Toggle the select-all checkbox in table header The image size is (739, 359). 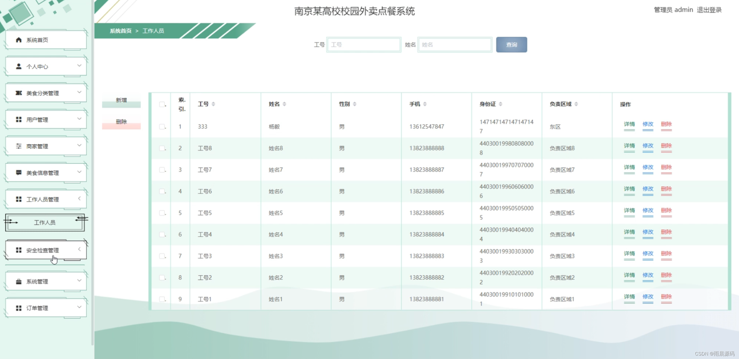tap(162, 104)
